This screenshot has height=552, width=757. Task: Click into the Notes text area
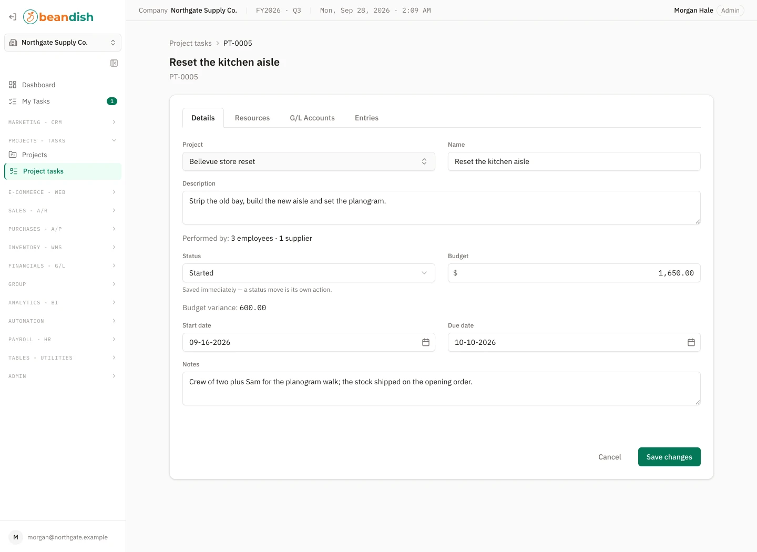click(x=442, y=389)
